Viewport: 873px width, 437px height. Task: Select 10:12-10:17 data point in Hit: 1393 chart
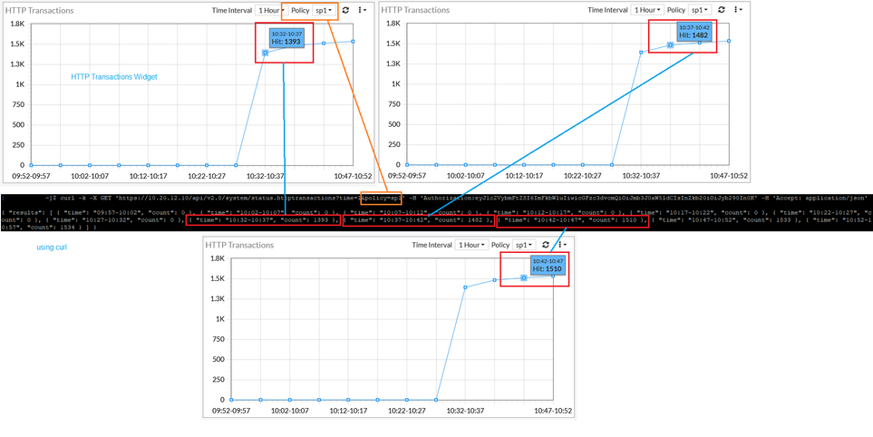click(x=148, y=165)
